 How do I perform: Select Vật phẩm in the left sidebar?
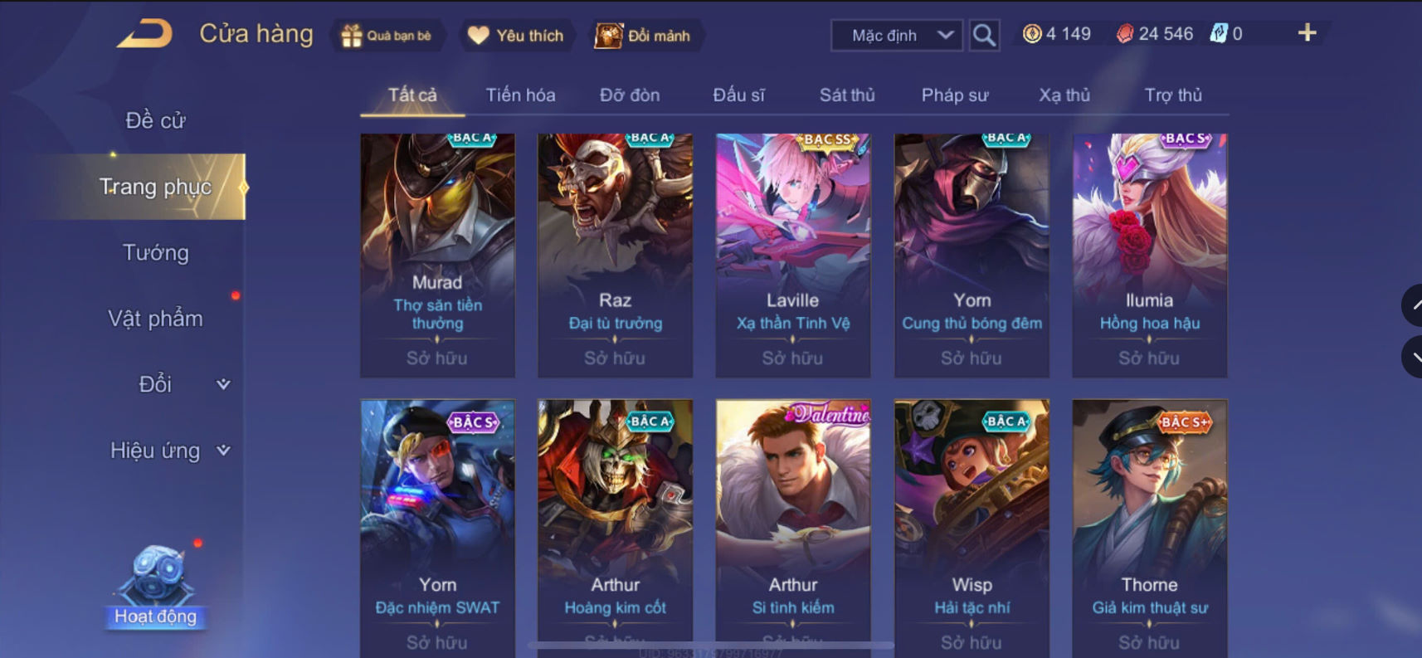[156, 319]
